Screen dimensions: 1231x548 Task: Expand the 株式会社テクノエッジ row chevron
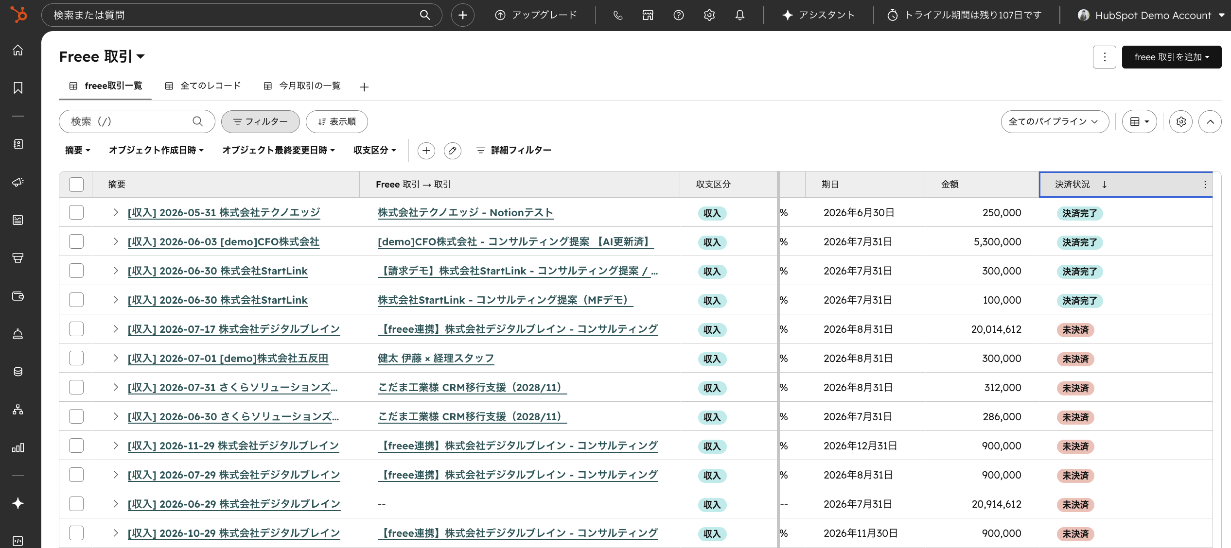coord(116,212)
